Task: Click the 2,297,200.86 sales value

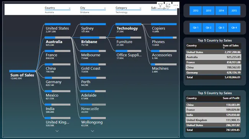Action: coord(232,52)
